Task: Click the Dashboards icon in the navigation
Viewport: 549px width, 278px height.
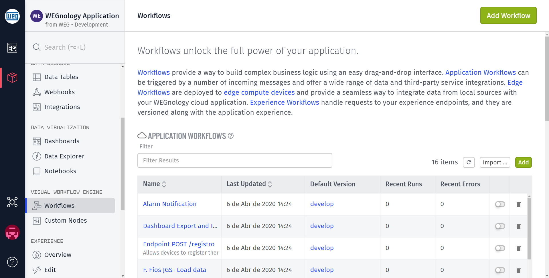Action: 37,141
